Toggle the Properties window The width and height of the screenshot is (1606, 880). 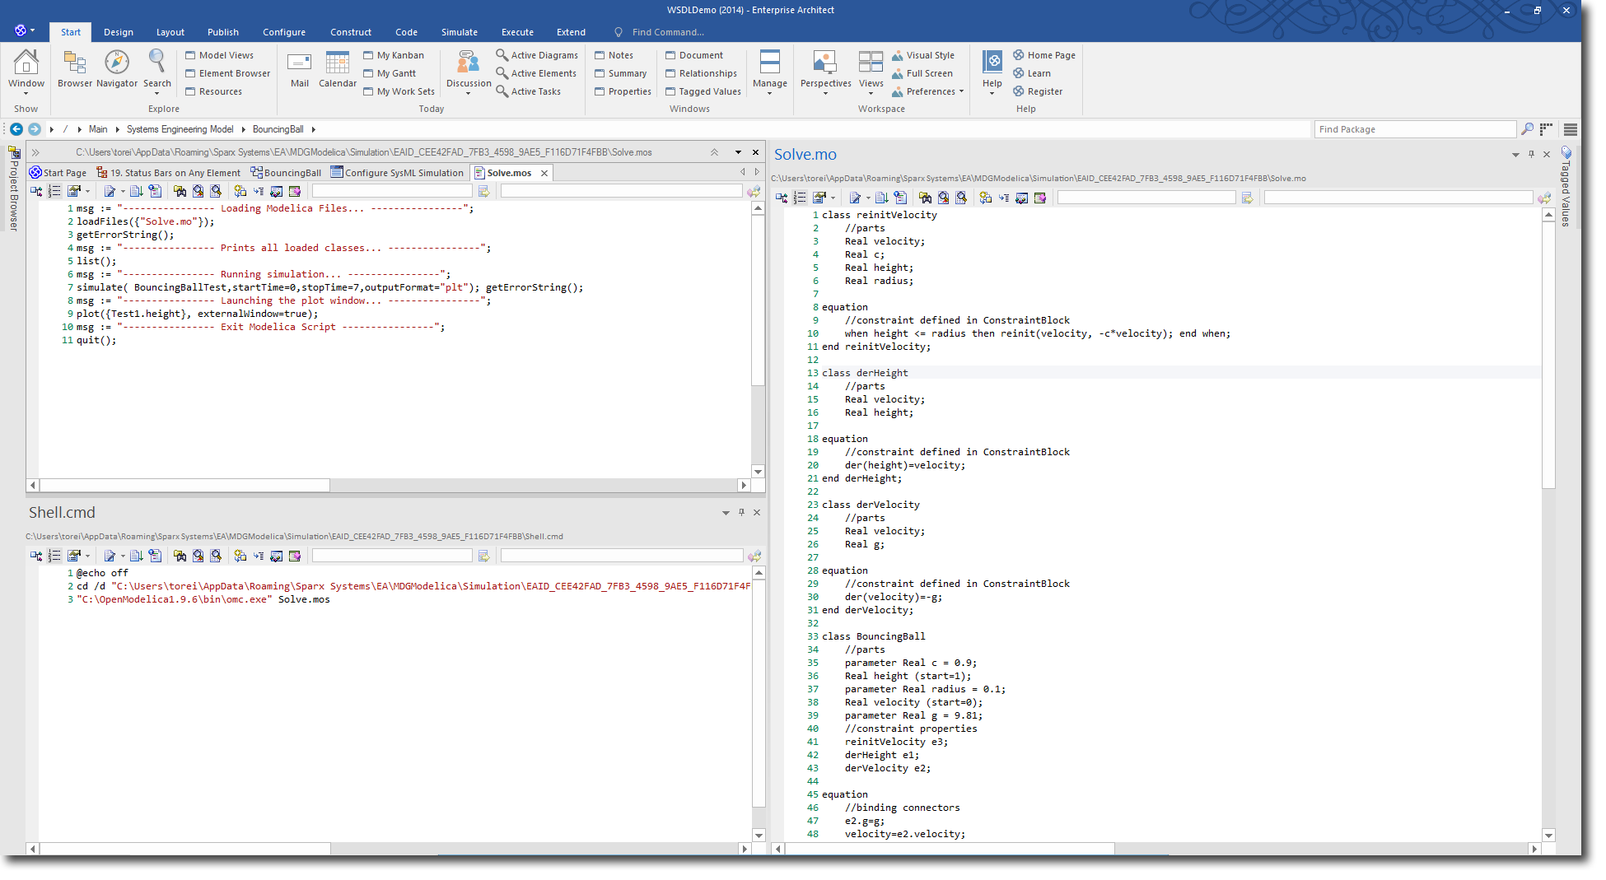tap(622, 91)
